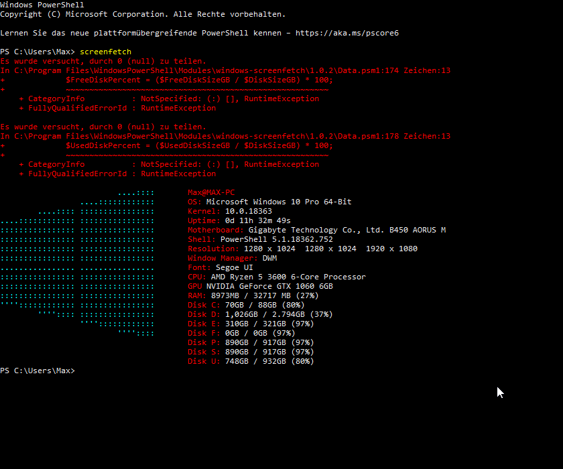This screenshot has height=469, width=563.
Task: Click the Disk U: 748GB entry
Action: (x=251, y=361)
